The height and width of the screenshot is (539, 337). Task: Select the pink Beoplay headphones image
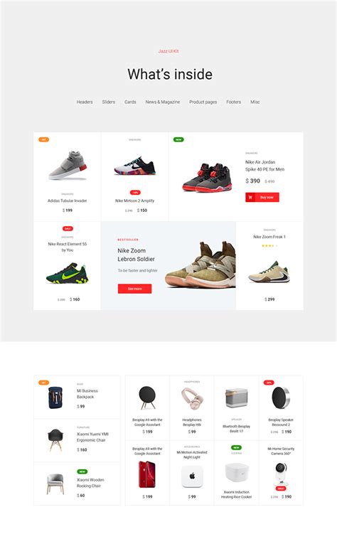192,398
